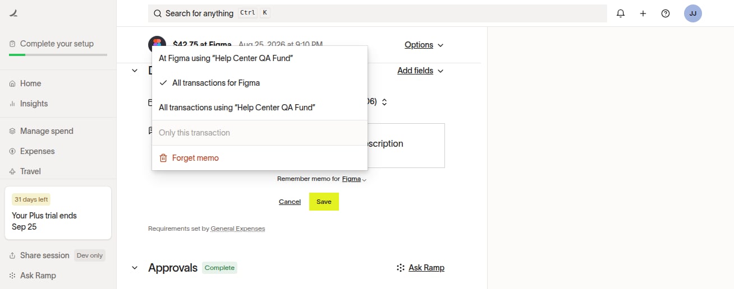Image resolution: width=734 pixels, height=289 pixels.
Task: Click the Search for anything field
Action: [x=378, y=13]
